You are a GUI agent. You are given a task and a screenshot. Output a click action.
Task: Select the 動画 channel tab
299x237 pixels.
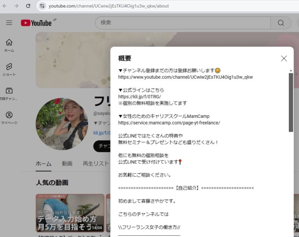point(67,164)
